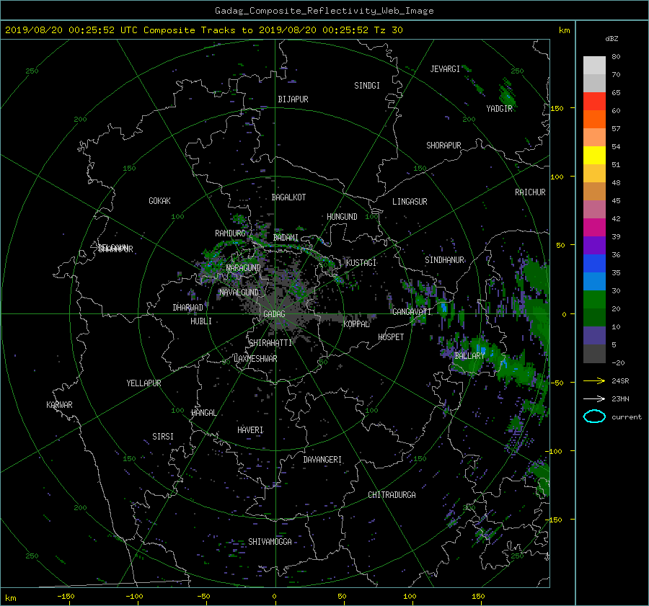The height and width of the screenshot is (606, 649).
Task: Click the SHORAPUR city label
Action: click(443, 146)
